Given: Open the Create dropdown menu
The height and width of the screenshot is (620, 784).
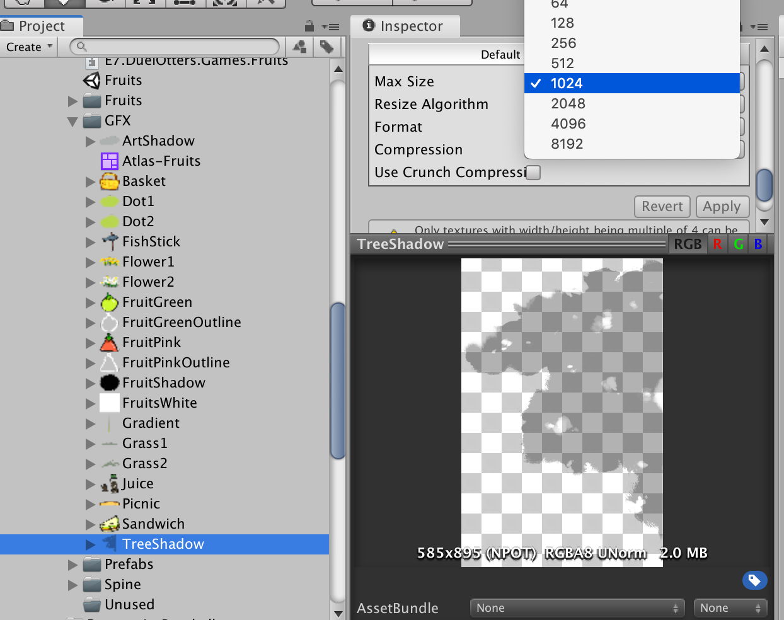Looking at the screenshot, I should 29,47.
